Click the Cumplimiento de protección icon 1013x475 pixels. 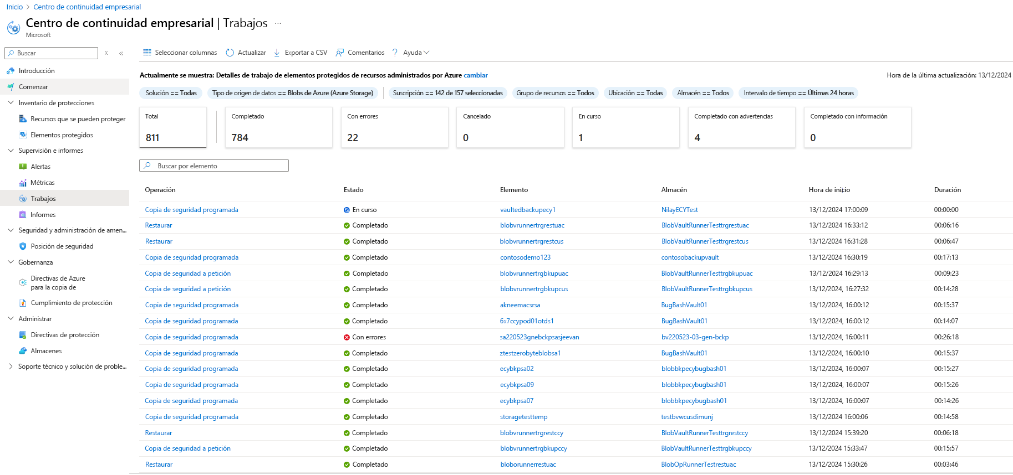[23, 303]
